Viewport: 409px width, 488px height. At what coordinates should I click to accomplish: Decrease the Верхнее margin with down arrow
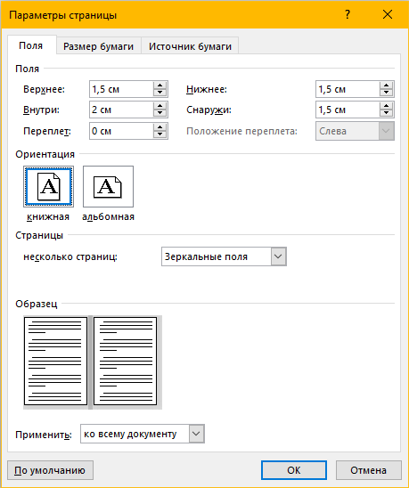click(x=160, y=93)
